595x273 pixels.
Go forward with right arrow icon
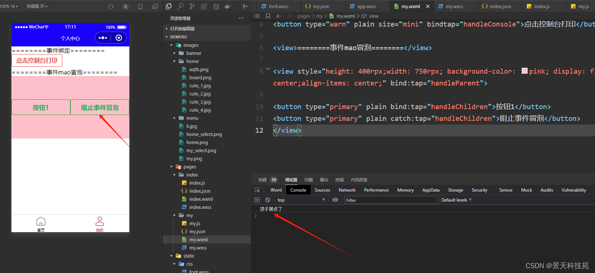[x=289, y=16]
